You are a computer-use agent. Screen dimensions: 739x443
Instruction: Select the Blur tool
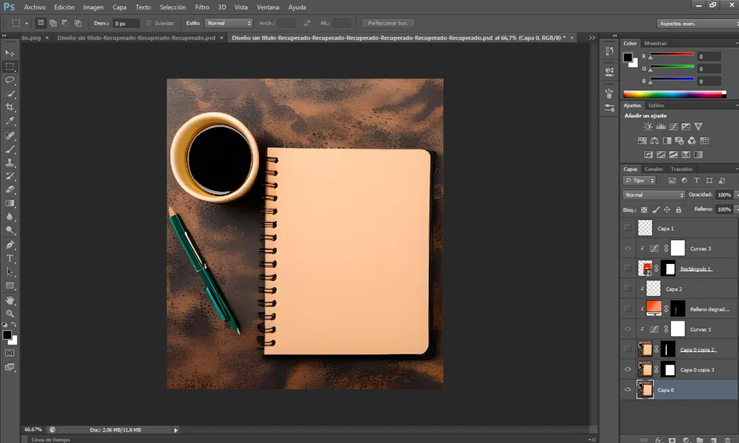(10, 217)
